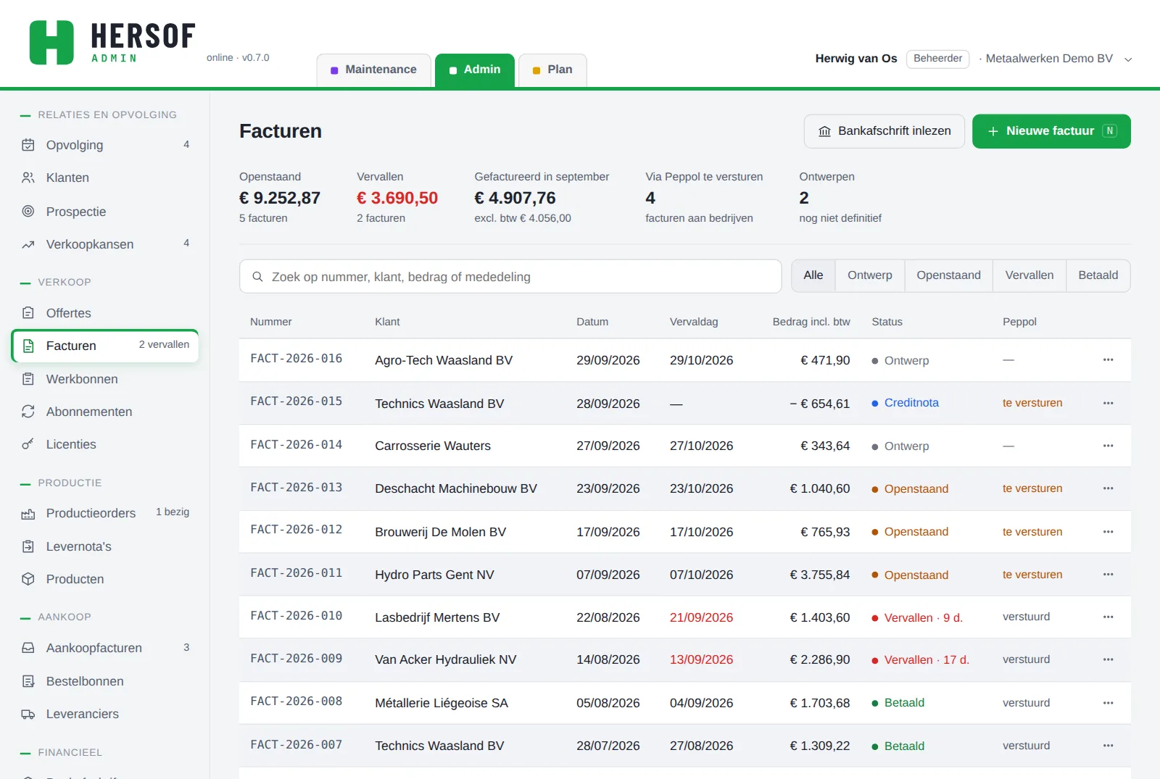Viewport: 1160px width, 779px height.
Task: Click the search magnifier icon
Action: tap(257, 277)
